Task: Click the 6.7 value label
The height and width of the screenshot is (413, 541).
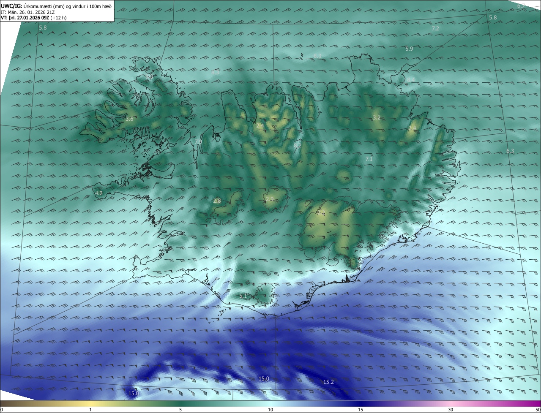Action: 521,6
